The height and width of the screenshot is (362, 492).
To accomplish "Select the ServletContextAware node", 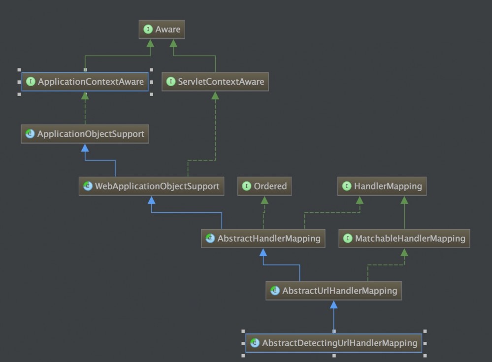I will pos(222,82).
